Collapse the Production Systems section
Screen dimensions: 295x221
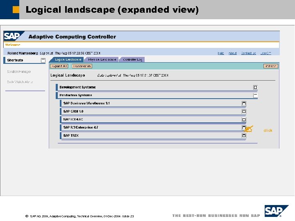(x=255, y=95)
